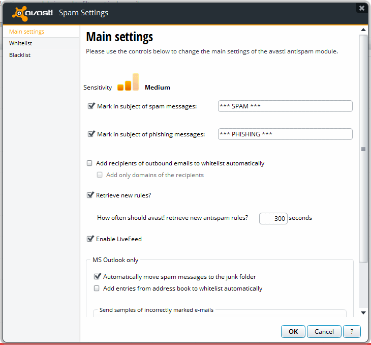Edit the *** PHISHING *** subject field
This screenshot has width=371, height=345.
285,134
